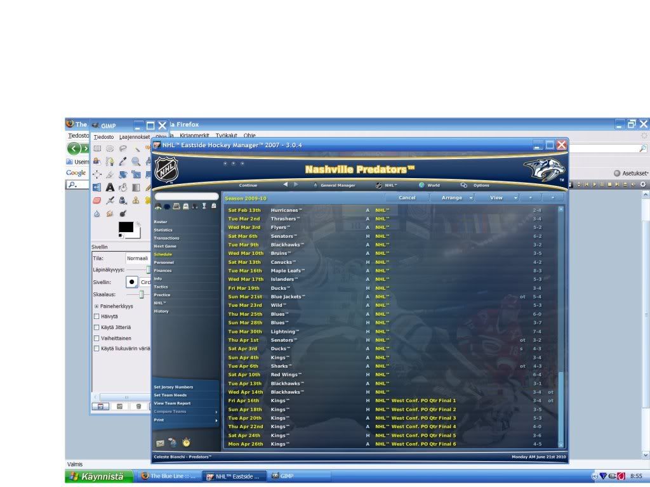Click the manager speech-bubble icon in hockey manager
This screenshot has height=487, width=650.
tap(173, 443)
